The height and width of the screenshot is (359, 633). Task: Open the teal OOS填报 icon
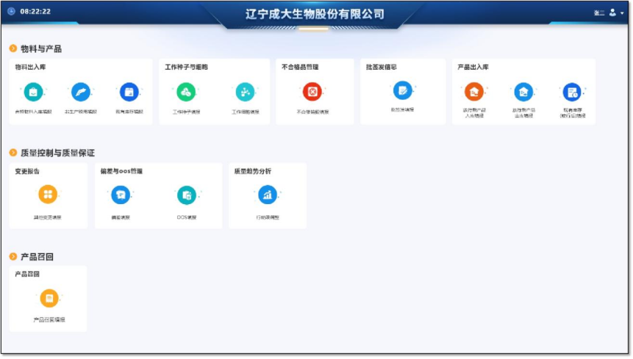pos(187,195)
